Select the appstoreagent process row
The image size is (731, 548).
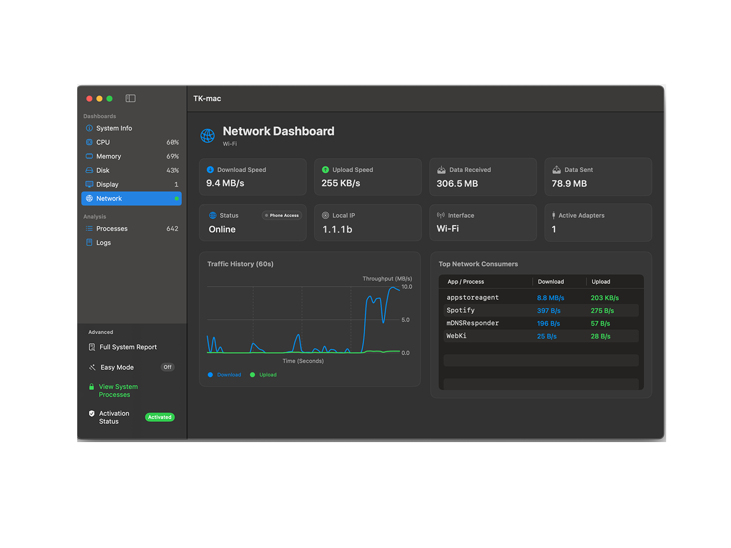[541, 298]
